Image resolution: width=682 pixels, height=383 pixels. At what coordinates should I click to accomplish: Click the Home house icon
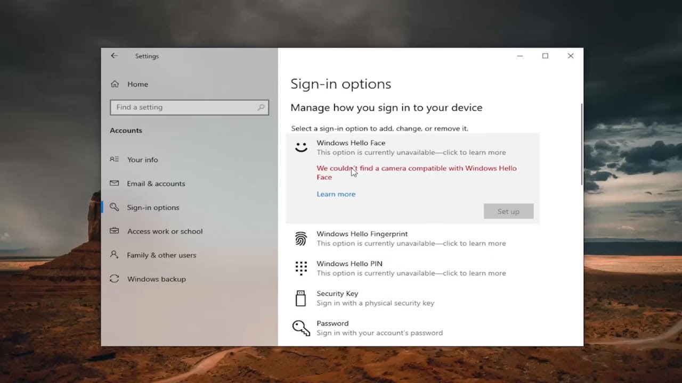tap(115, 84)
